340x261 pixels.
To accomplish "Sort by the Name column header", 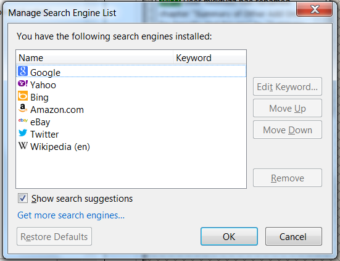I will pos(94,57).
